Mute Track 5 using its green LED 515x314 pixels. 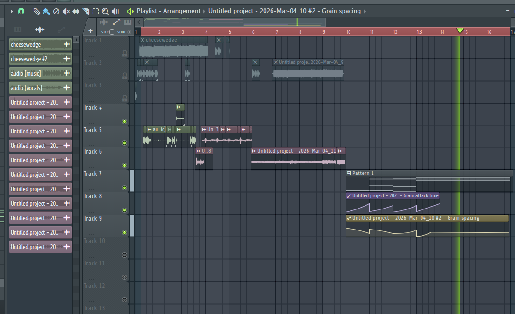tap(124, 143)
